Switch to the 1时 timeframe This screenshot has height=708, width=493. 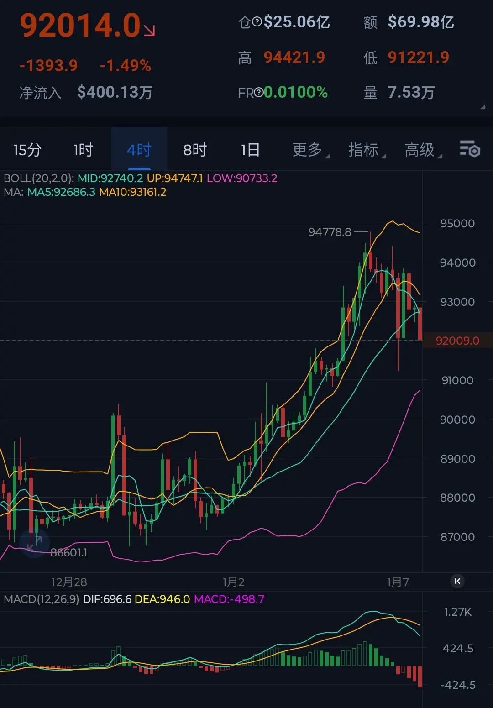click(83, 150)
